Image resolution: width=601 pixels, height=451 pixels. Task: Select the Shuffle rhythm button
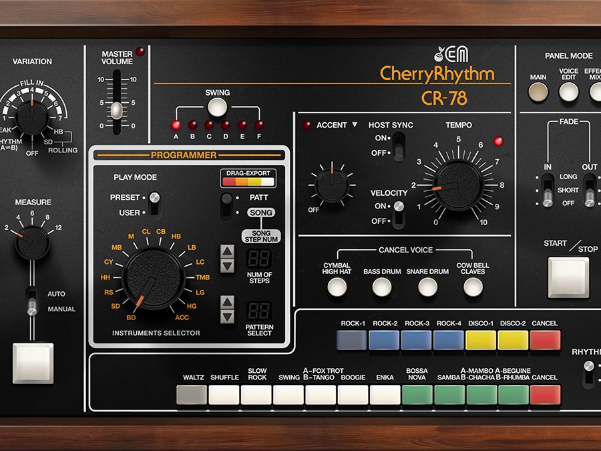224,395
